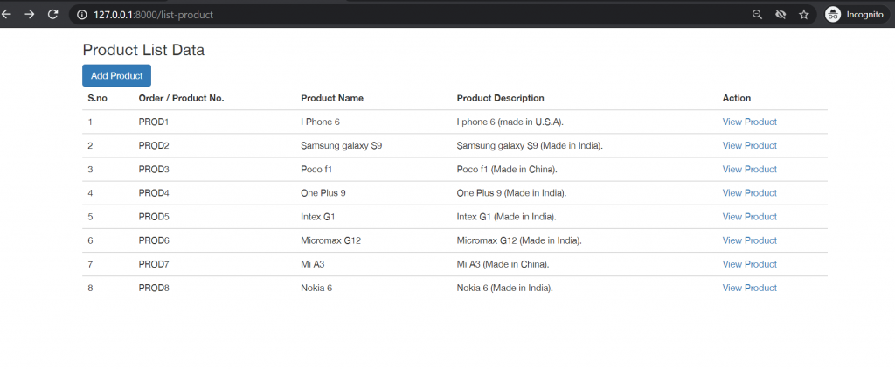
Task: Click the PROD5 order number cell
Action: [154, 216]
